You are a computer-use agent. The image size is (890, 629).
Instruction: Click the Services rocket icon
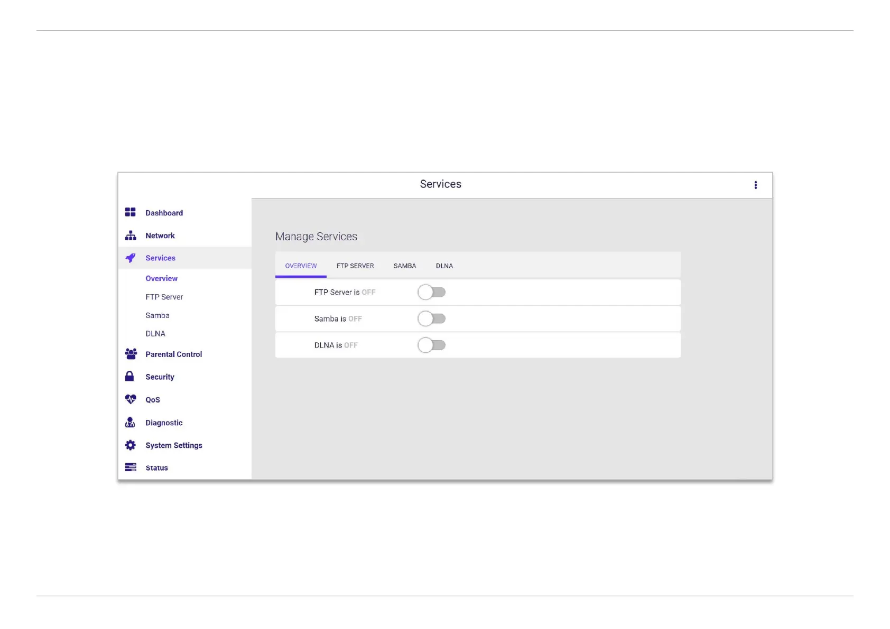click(x=130, y=258)
